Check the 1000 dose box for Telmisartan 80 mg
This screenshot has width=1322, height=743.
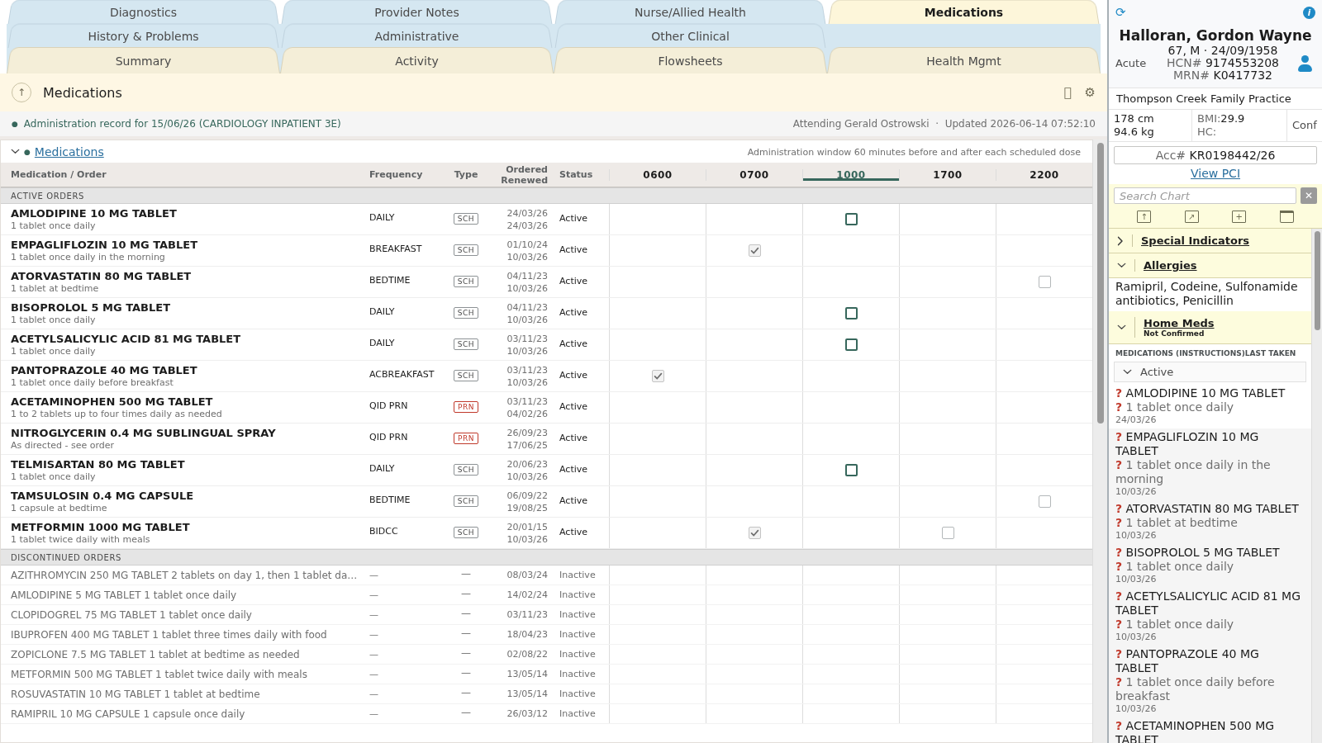pos(851,470)
